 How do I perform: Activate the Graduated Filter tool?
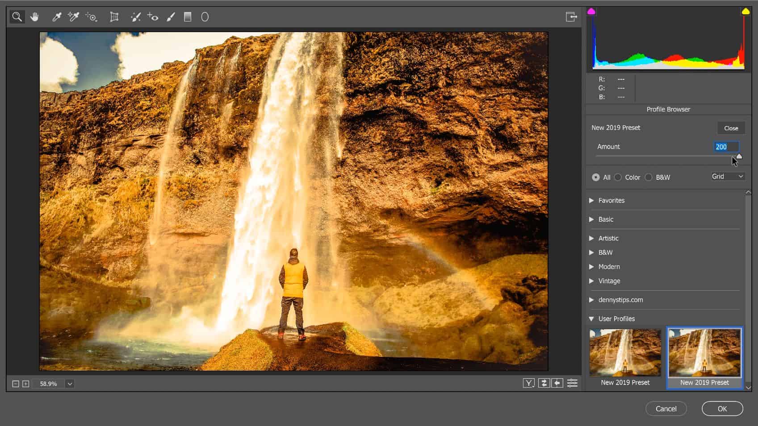188,17
